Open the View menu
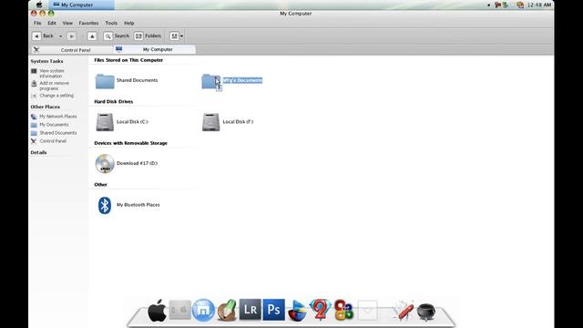This screenshot has height=328, width=583. pos(67,23)
